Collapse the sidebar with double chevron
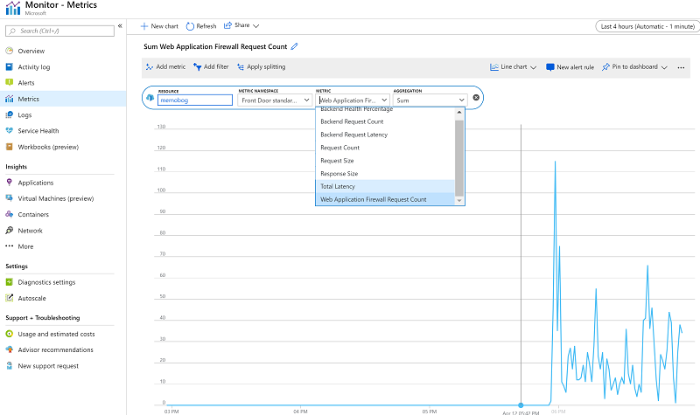The width and height of the screenshot is (700, 415). (x=120, y=26)
